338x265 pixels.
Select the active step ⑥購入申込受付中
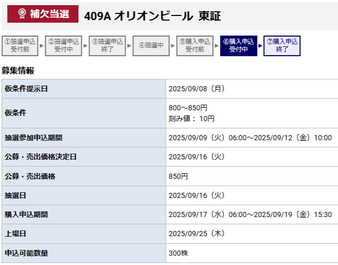(x=239, y=46)
